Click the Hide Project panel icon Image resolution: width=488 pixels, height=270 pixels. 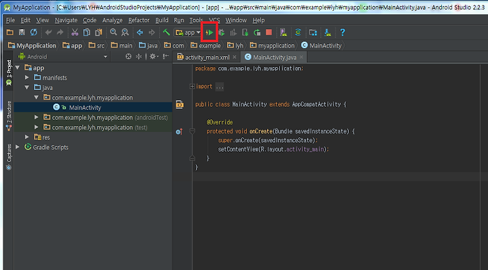click(166, 57)
